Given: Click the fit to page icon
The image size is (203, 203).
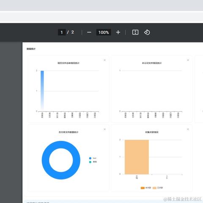Looking at the screenshot, I should (x=135, y=32).
